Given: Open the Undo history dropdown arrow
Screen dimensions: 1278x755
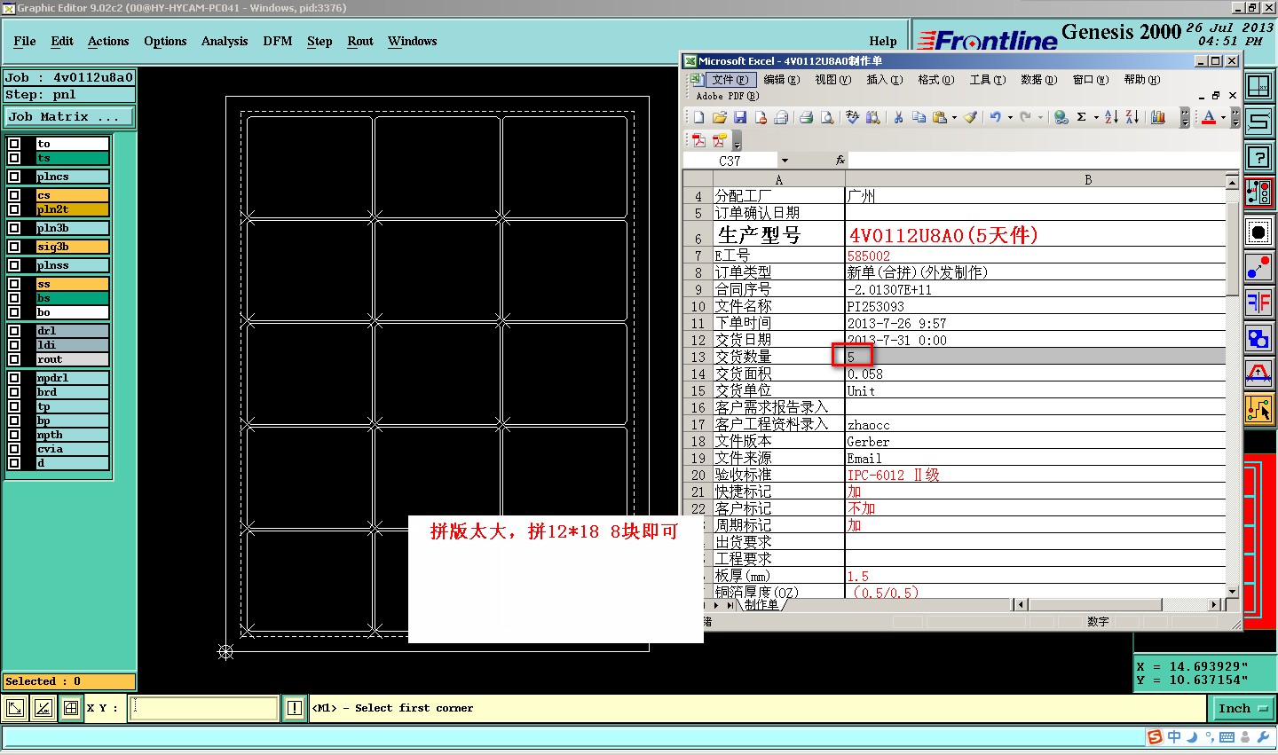Looking at the screenshot, I should pos(1010,117).
